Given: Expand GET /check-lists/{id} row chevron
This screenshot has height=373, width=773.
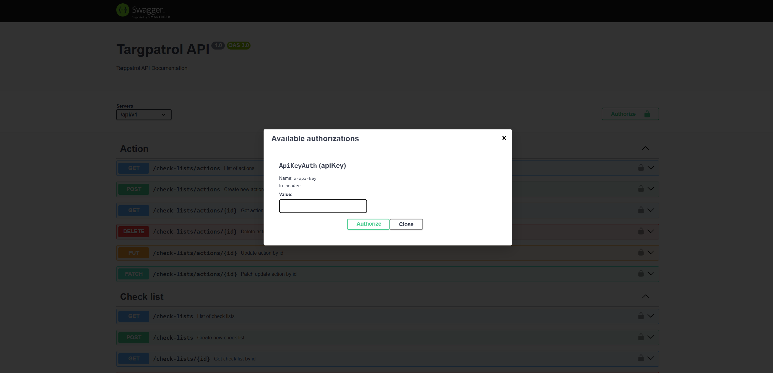Looking at the screenshot, I should [x=651, y=358].
